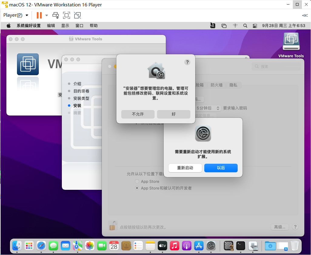This screenshot has height=255, width=311.
Task: Select the 防火墙 tab
Action: (x=216, y=85)
